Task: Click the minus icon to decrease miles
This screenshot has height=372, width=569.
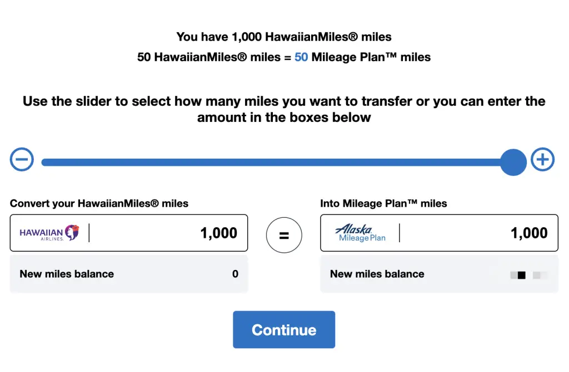Action: (x=22, y=160)
